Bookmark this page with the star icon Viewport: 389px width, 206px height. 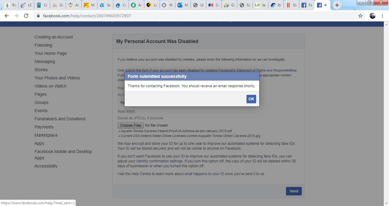click(360, 16)
